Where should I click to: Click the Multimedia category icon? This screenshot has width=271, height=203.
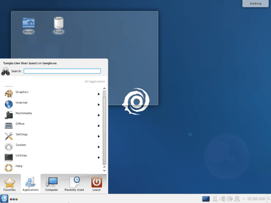pos(9,115)
